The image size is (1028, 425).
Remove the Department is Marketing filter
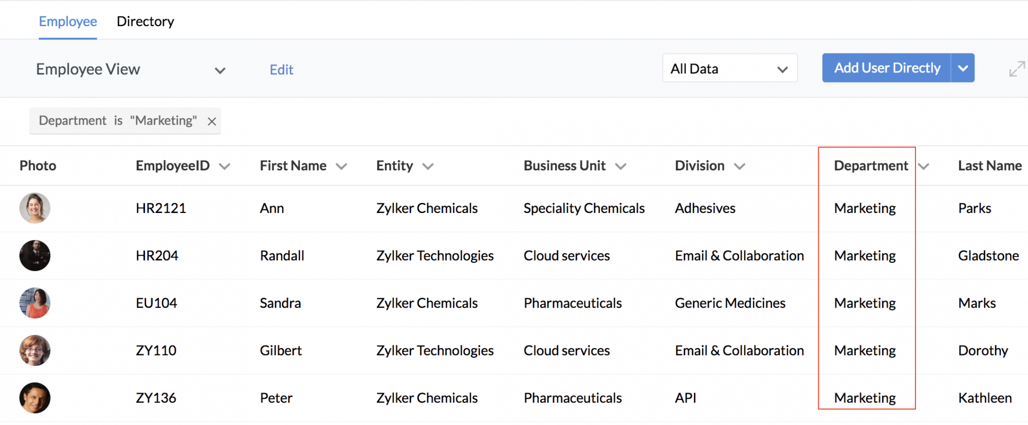click(211, 122)
